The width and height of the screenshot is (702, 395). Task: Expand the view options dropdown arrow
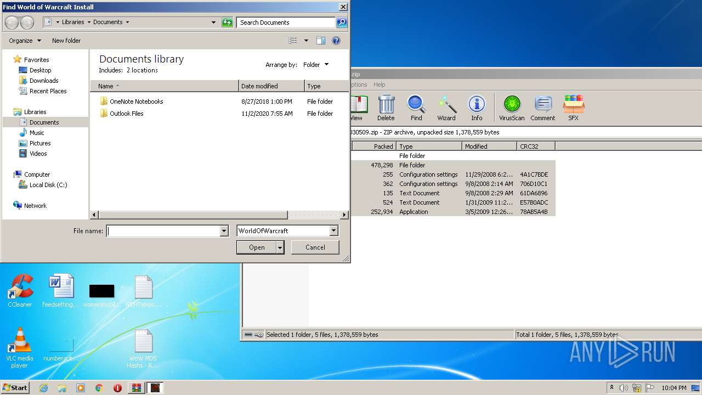[306, 41]
